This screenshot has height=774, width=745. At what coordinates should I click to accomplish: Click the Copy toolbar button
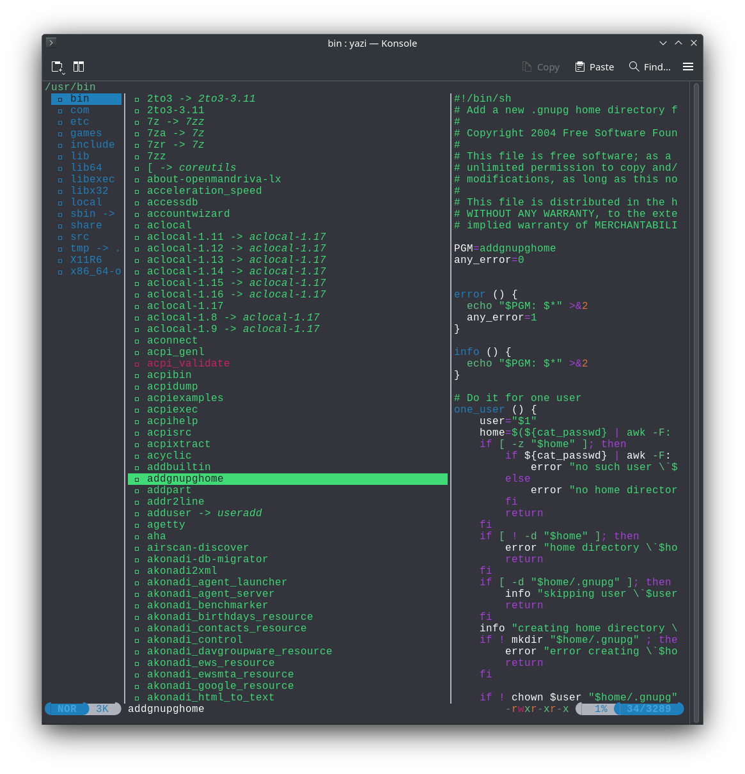(540, 67)
